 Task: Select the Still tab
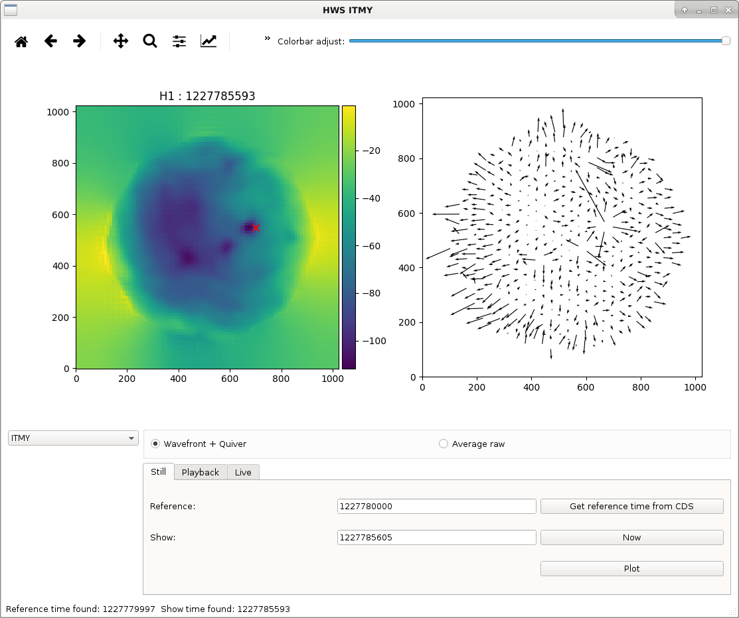[x=158, y=471]
